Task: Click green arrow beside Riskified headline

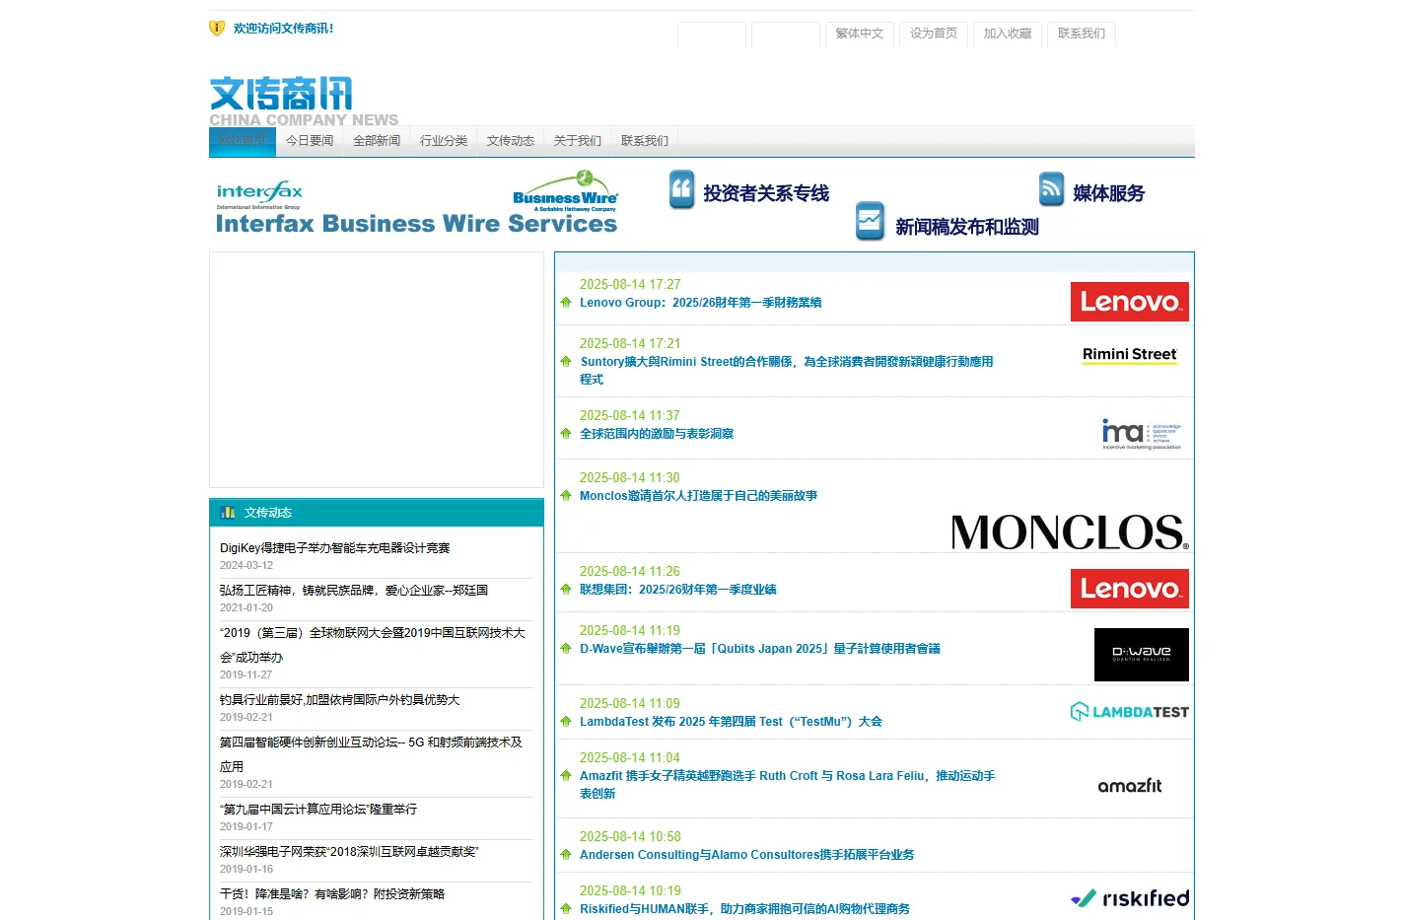Action: click(566, 909)
